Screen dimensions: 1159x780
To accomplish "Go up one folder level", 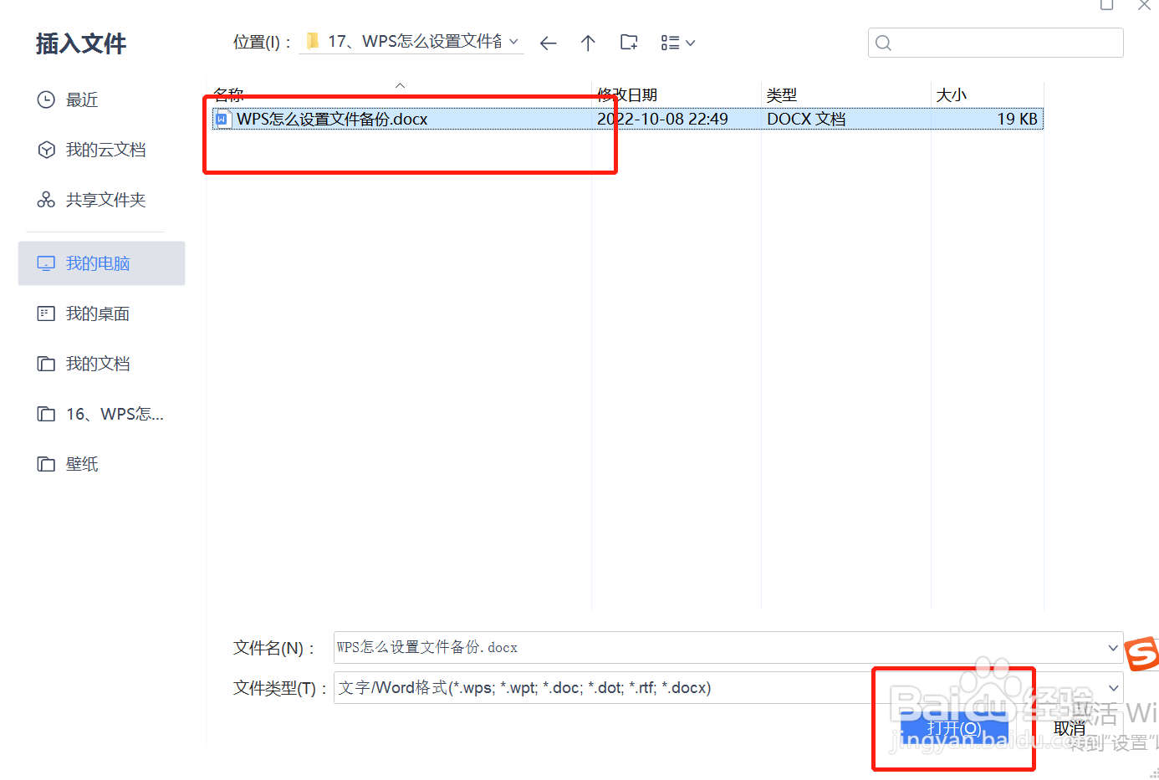I will [588, 43].
